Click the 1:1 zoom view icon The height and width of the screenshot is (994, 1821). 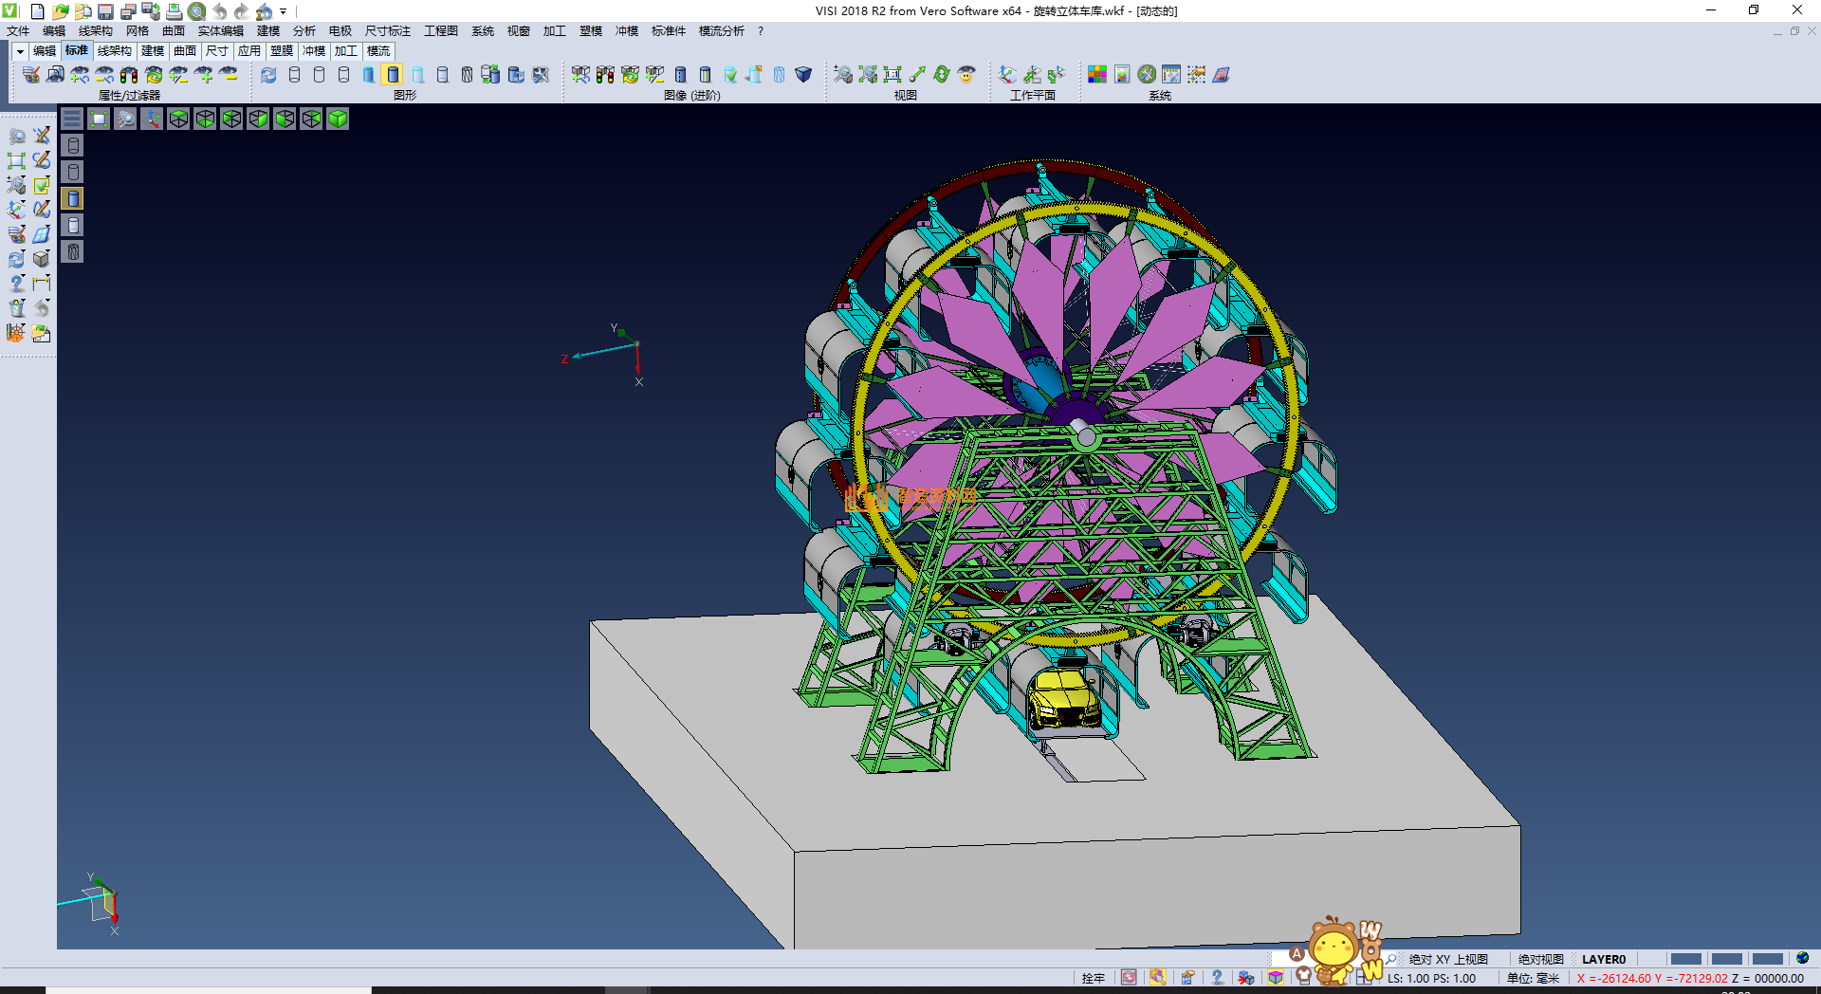(892, 74)
